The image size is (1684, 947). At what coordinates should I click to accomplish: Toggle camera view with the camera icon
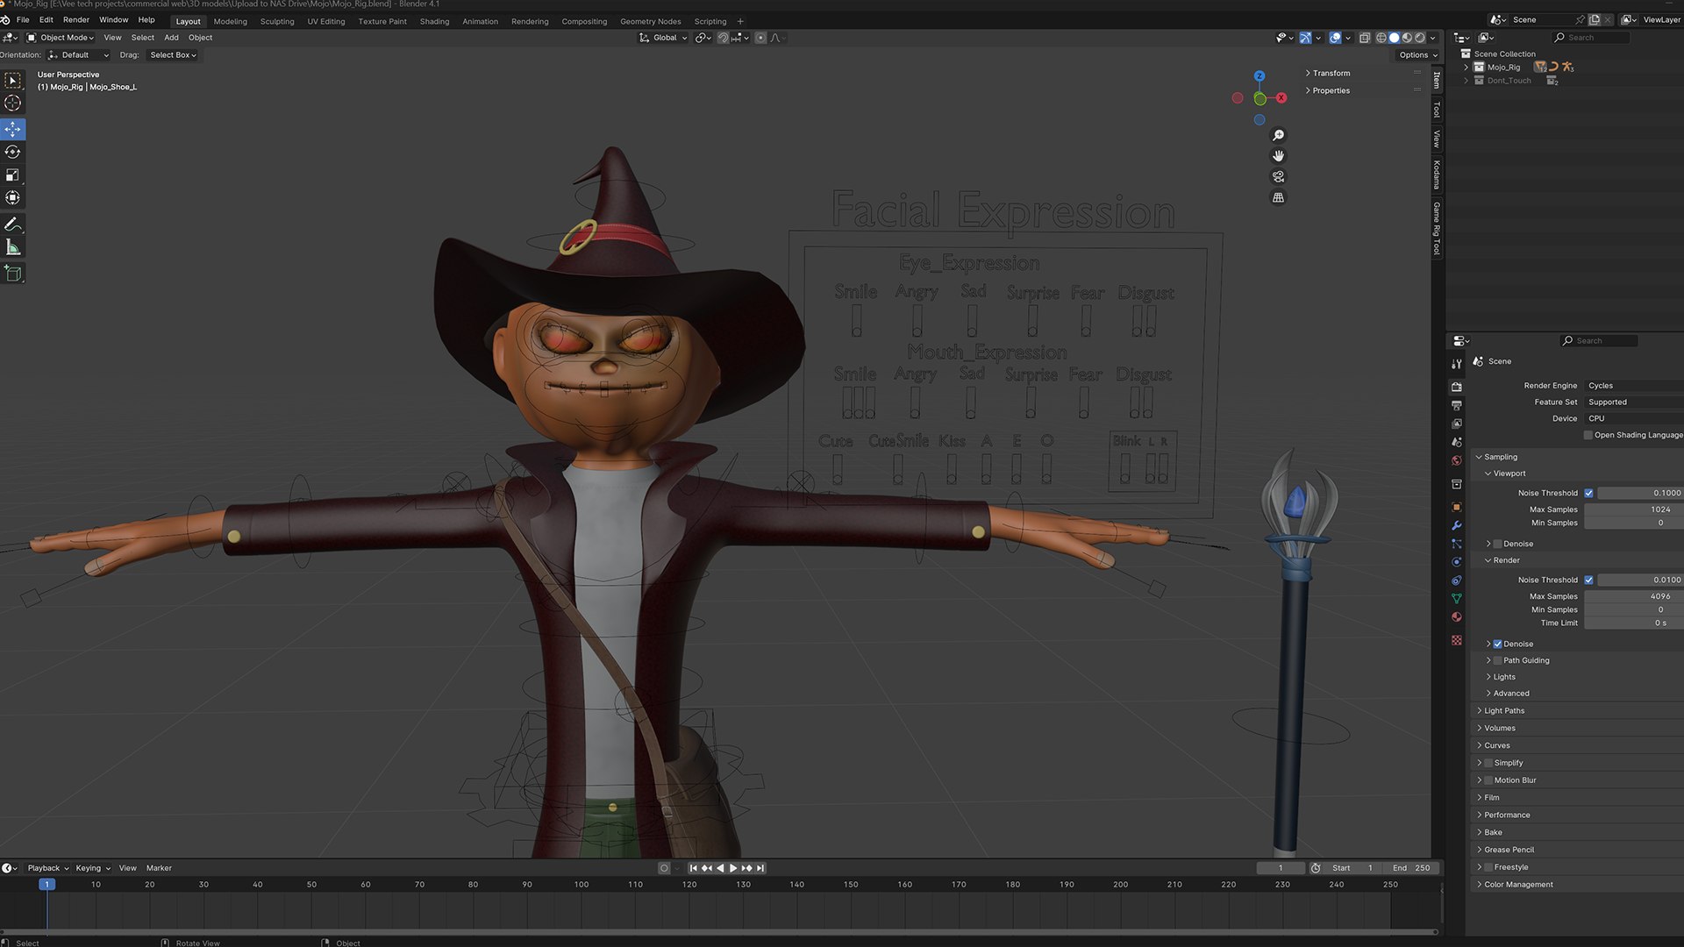point(1278,176)
